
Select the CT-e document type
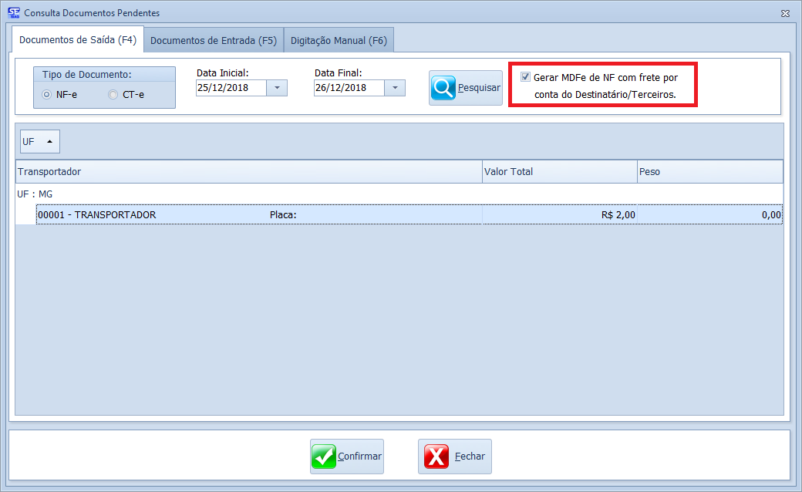coord(113,95)
